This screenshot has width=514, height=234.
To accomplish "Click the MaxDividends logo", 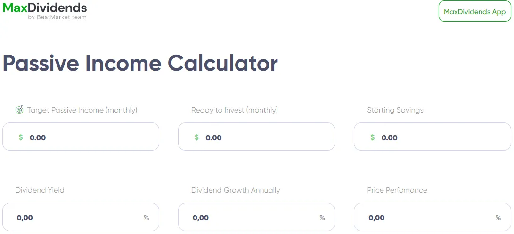I will tap(45, 8).
